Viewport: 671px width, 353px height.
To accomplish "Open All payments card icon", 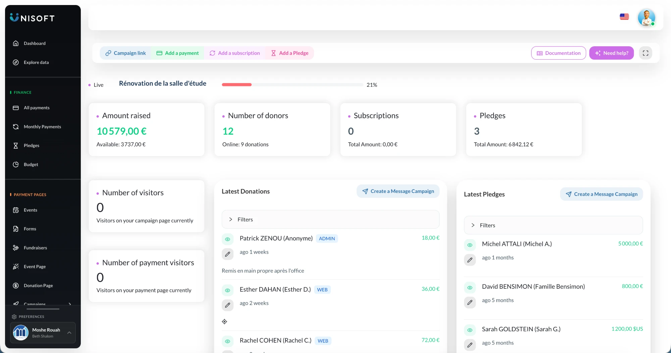I will click(x=16, y=108).
